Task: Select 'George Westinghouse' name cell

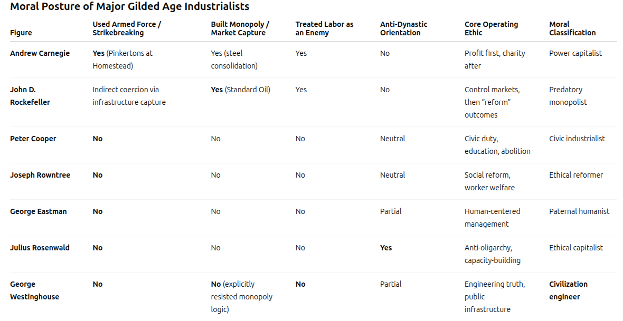Action: tap(34, 290)
